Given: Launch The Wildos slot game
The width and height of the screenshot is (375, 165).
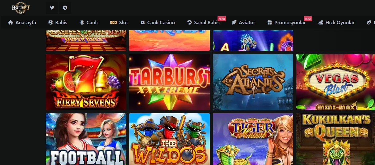Looking at the screenshot, I should [x=169, y=139].
